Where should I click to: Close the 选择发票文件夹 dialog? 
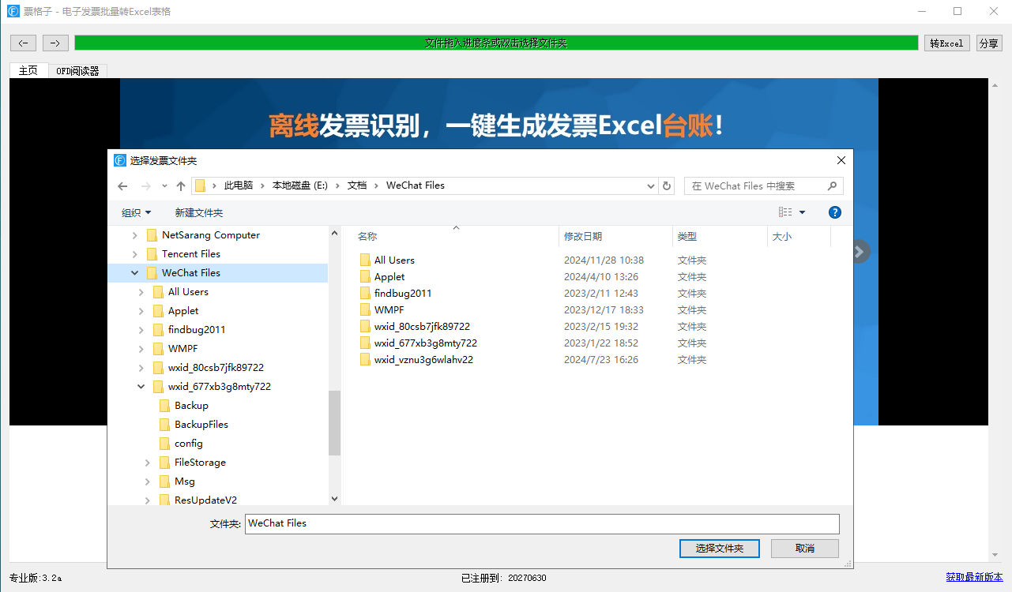(841, 160)
